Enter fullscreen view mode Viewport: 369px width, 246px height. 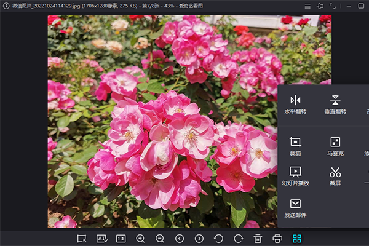coord(333,6)
